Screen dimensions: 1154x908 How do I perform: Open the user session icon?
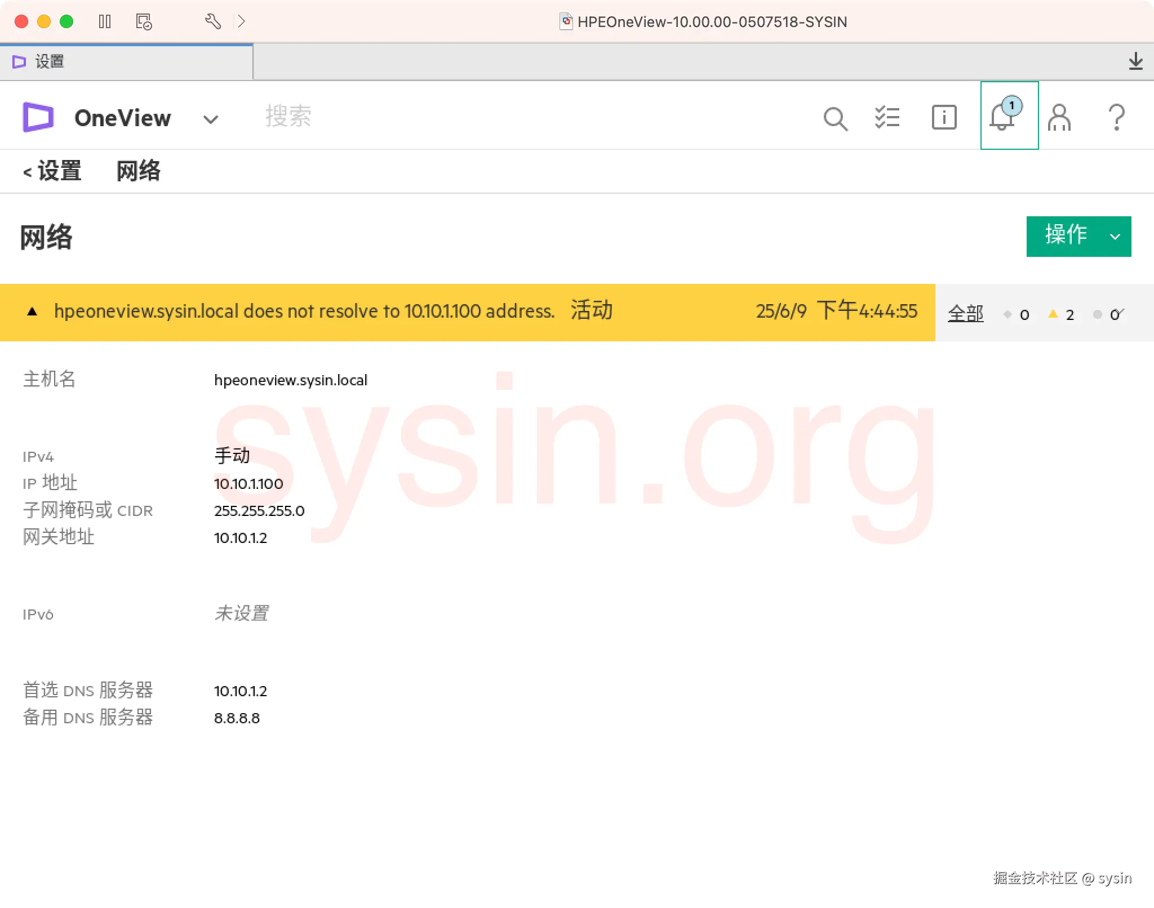click(x=1059, y=117)
